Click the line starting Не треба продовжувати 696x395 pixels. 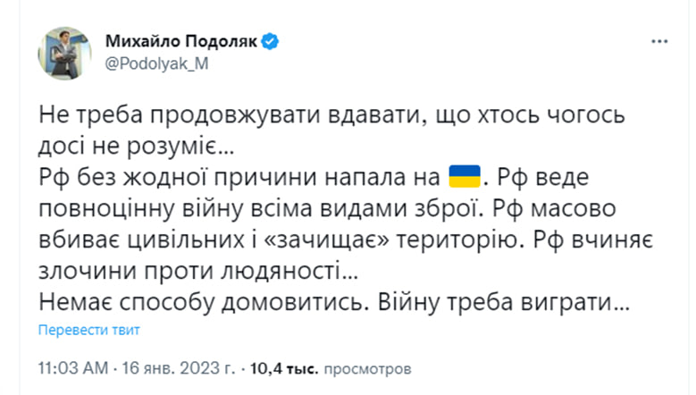click(332, 115)
